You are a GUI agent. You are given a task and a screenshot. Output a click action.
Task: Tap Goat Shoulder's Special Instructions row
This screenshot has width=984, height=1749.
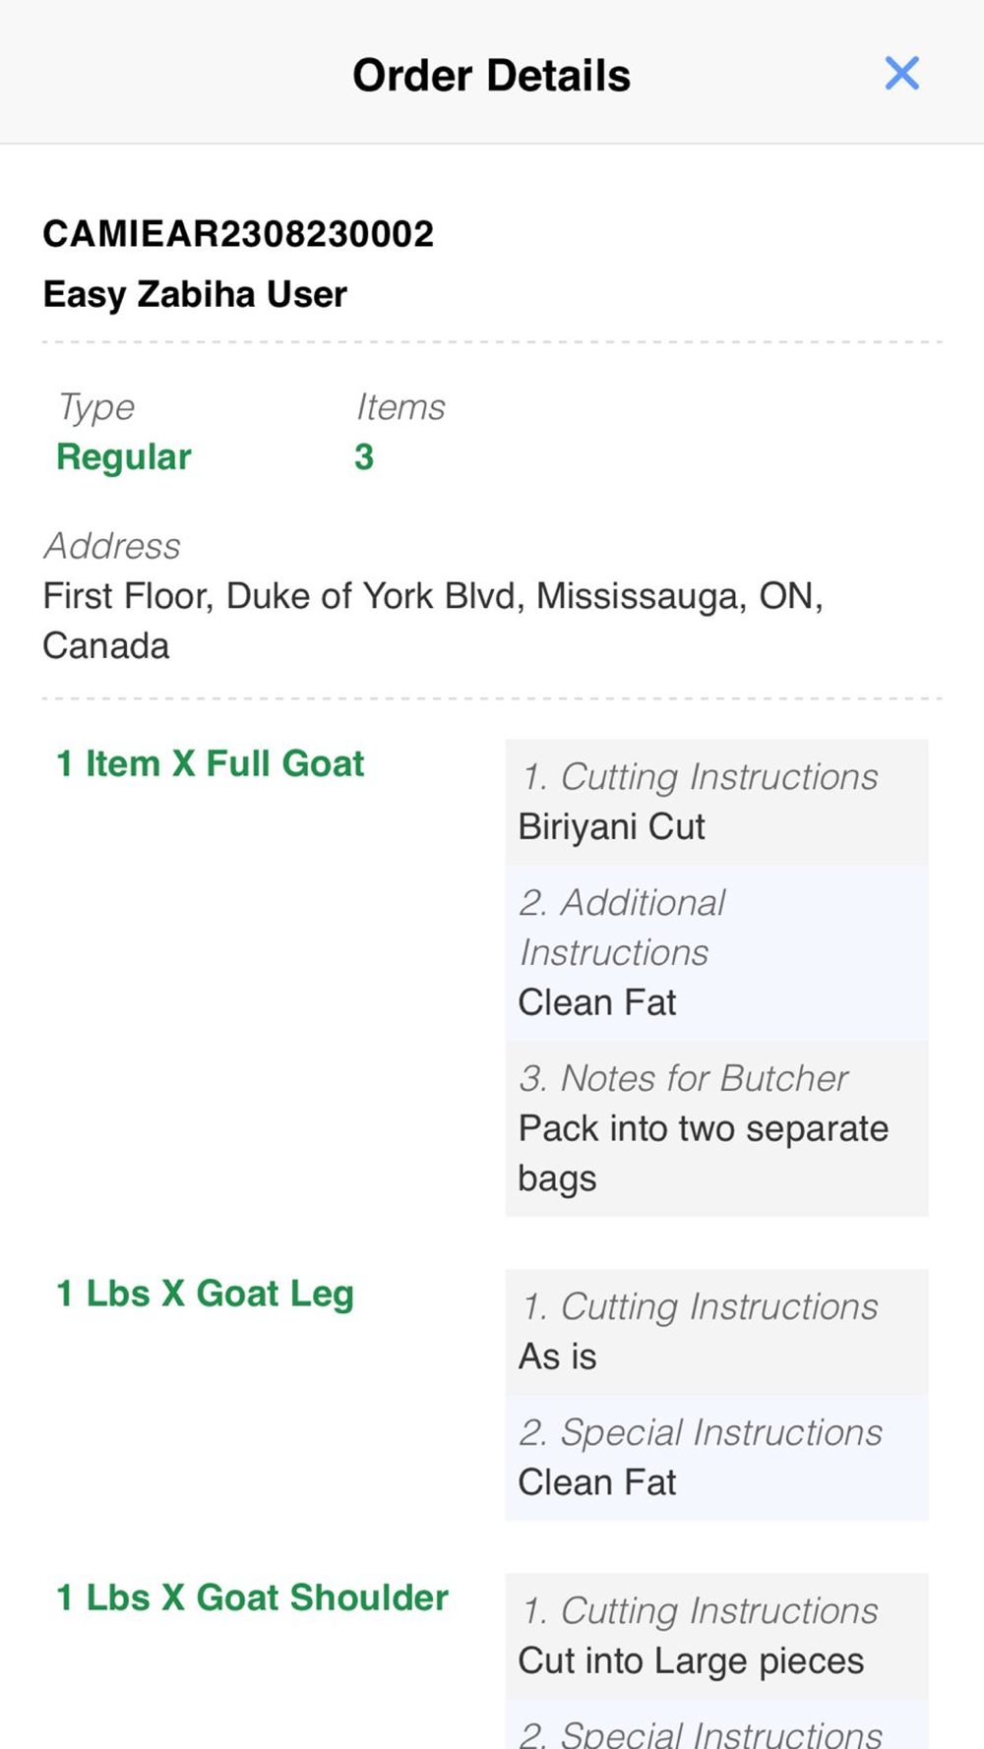701,1731
